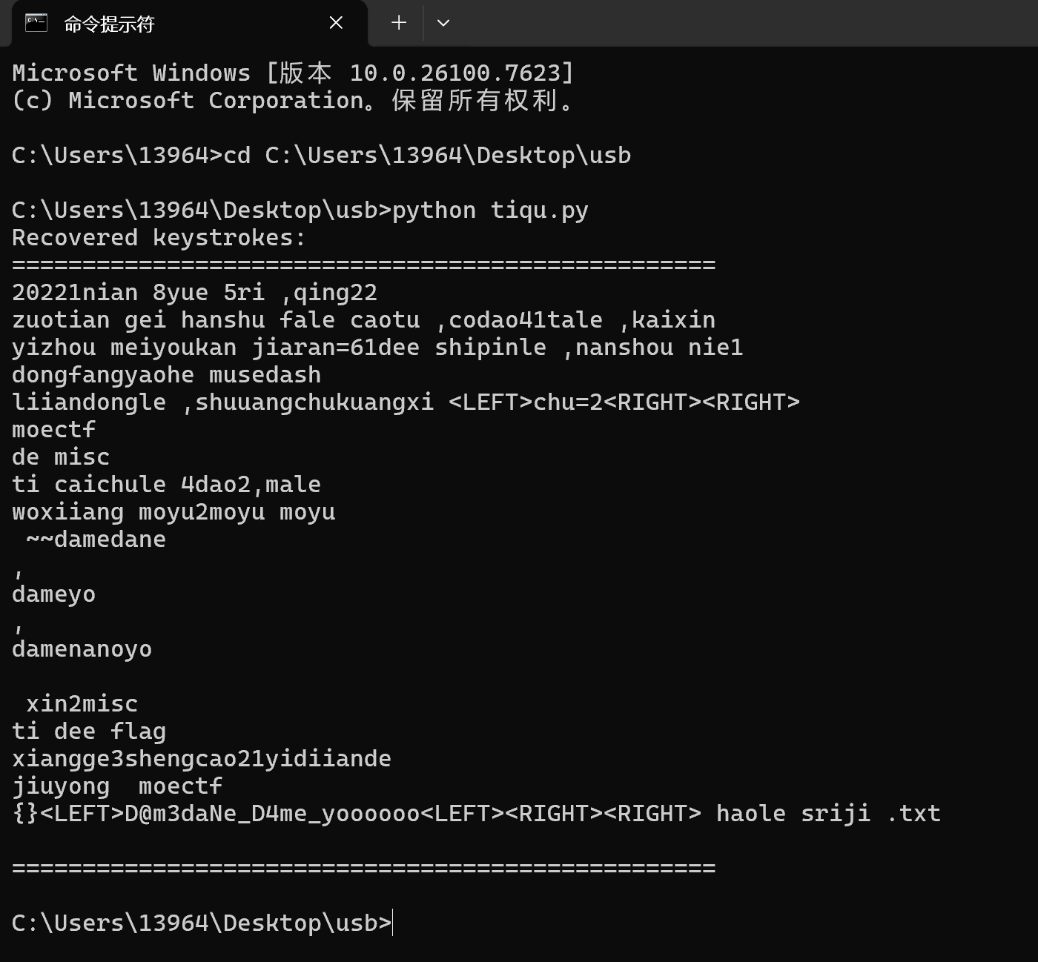
Task: Open a new tab with the plus button
Action: point(399,23)
